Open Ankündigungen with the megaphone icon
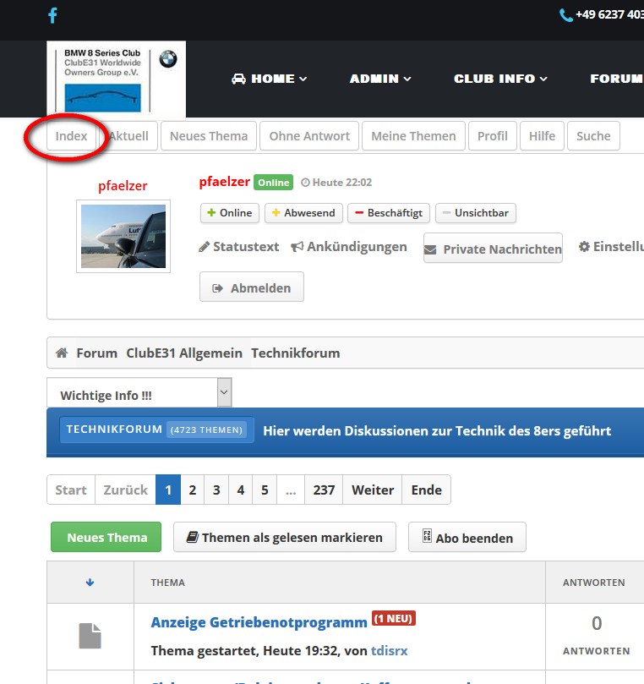 pyautogui.click(x=348, y=247)
